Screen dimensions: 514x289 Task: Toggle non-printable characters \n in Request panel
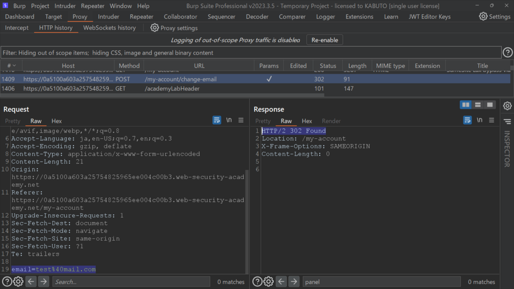[x=229, y=120]
